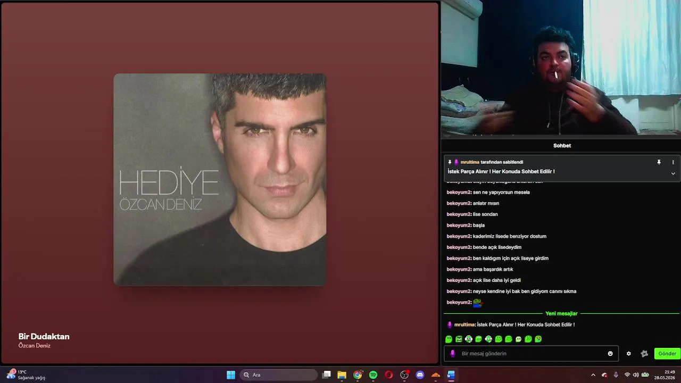Open Task View from the taskbar

point(327,375)
